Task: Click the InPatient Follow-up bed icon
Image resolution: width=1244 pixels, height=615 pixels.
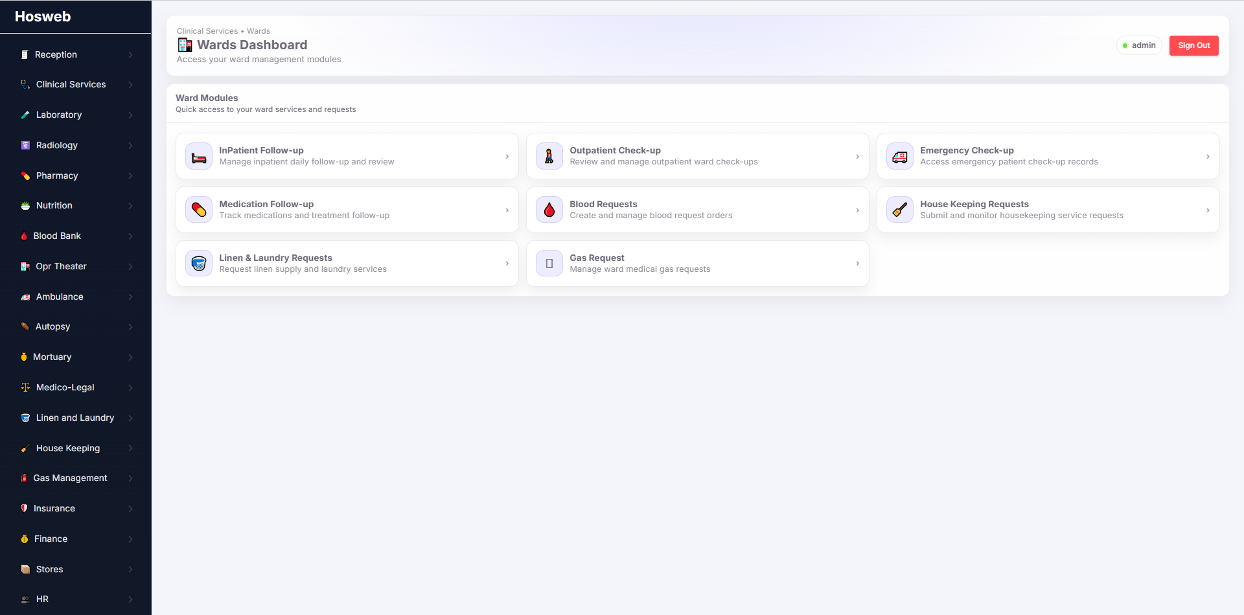Action: (x=199, y=157)
